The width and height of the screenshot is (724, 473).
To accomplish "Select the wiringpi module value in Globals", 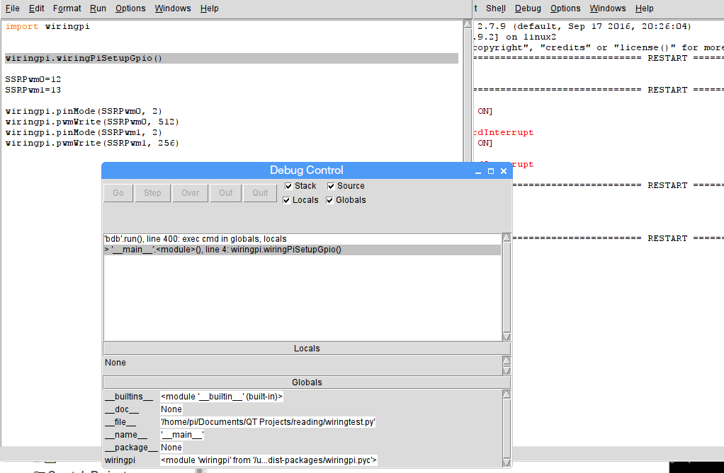I will pyautogui.click(x=268, y=460).
